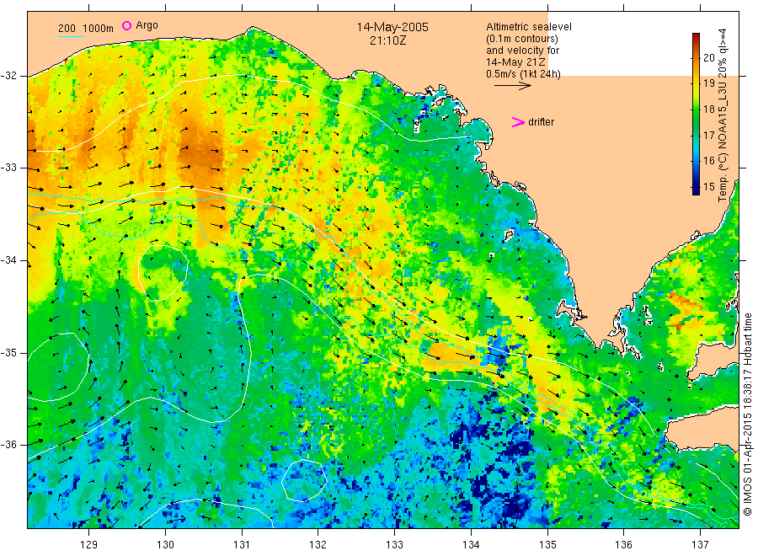Click the IMOS copyright timestamp text
The height and width of the screenshot is (556, 758).
748,414
